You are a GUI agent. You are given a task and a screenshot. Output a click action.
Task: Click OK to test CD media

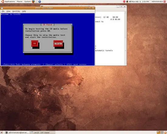(x=35, y=44)
